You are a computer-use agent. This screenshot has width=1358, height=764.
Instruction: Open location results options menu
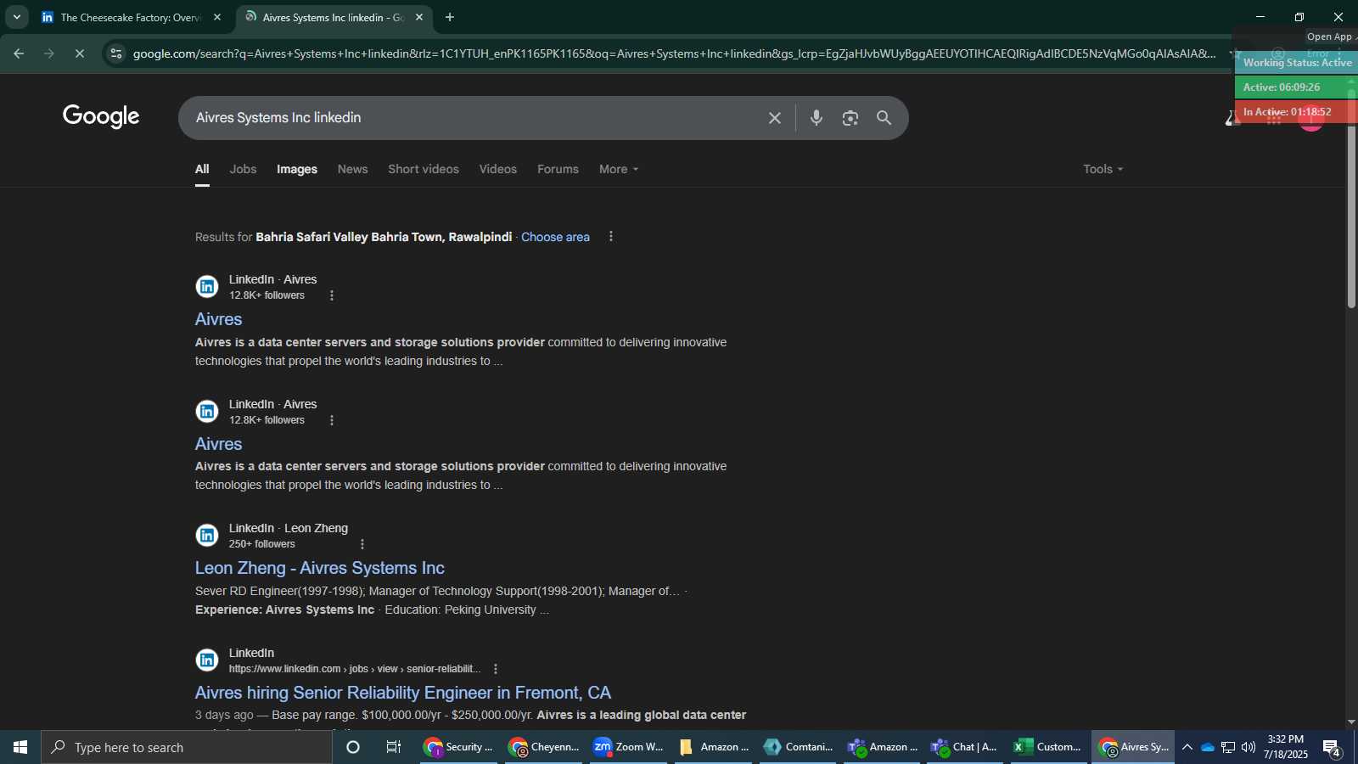click(611, 237)
